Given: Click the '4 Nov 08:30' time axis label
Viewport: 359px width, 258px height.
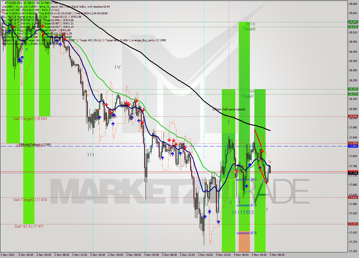Looking at the screenshot, I should (x=277, y=255).
